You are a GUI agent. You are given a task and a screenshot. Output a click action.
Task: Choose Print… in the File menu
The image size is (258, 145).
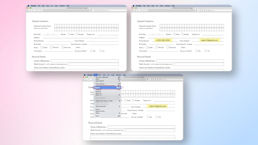[x=107, y=116]
